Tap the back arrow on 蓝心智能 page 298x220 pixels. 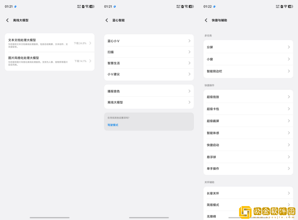pos(107,20)
